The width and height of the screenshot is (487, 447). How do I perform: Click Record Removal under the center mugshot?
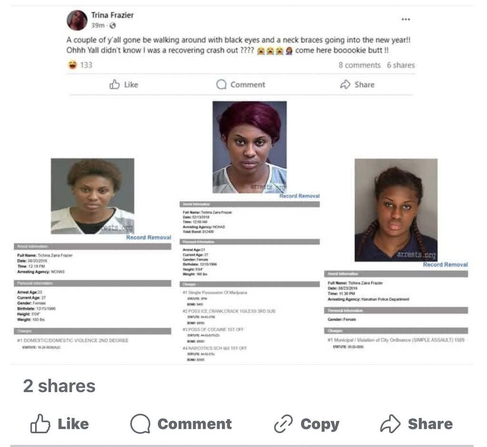click(300, 196)
